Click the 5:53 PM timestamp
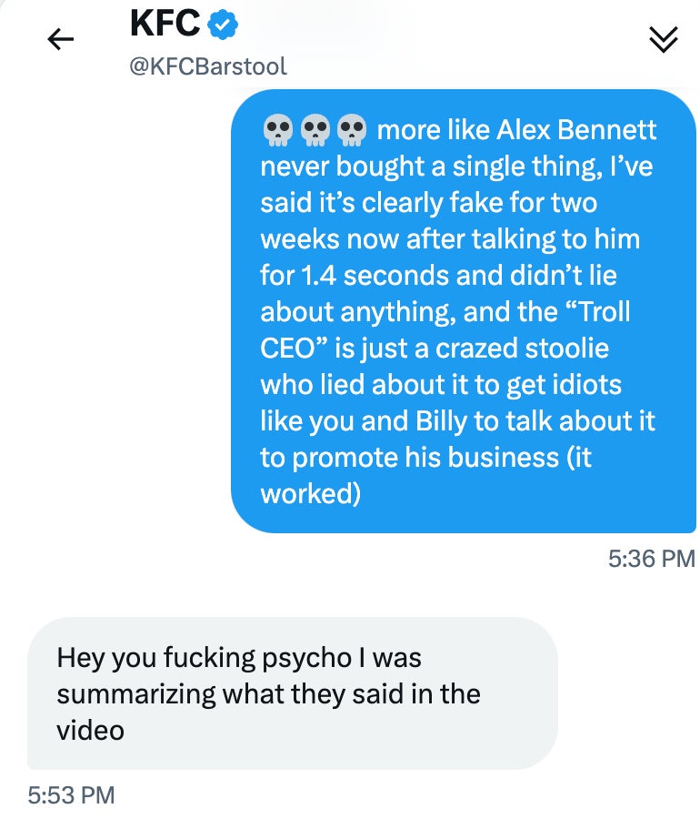 71,794
